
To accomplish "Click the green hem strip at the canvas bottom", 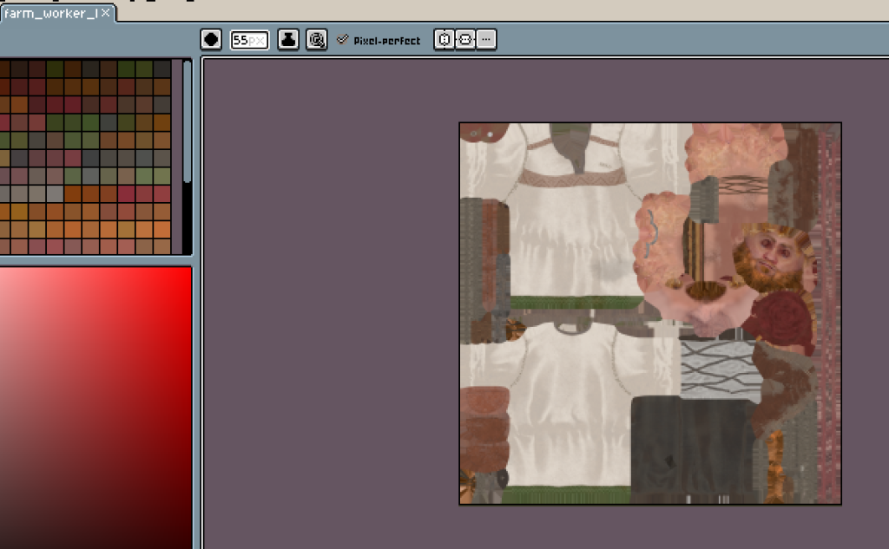I will click(564, 495).
